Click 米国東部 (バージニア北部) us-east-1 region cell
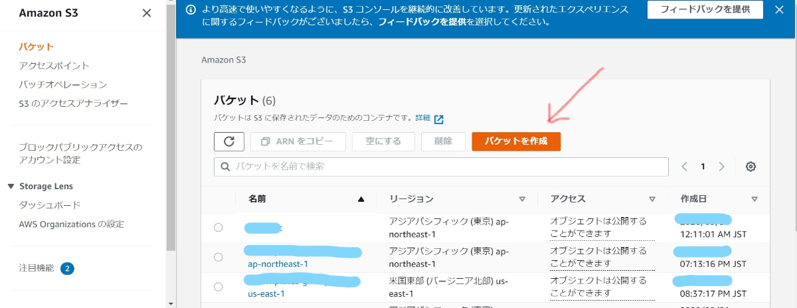797x308 pixels. coord(450,287)
